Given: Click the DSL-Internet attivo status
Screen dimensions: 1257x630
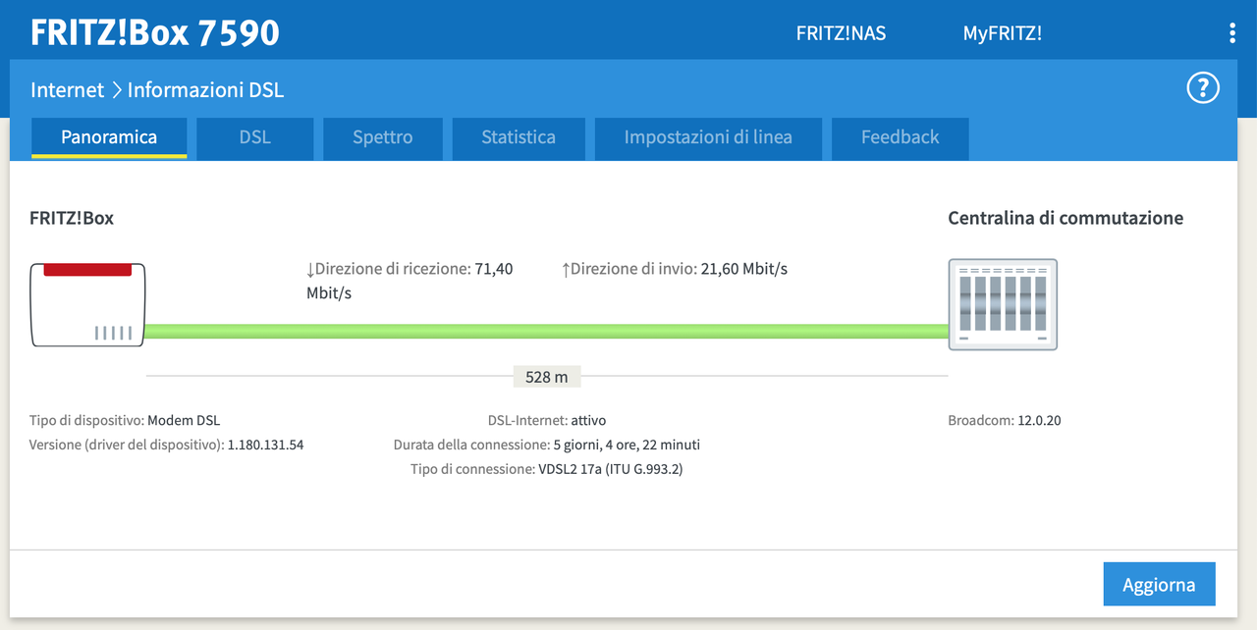Looking at the screenshot, I should point(547,420).
